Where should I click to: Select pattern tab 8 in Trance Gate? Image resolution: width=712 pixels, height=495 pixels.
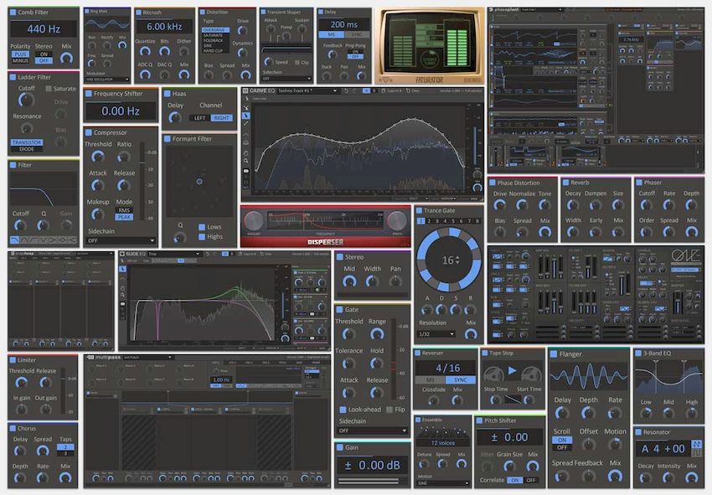477,221
